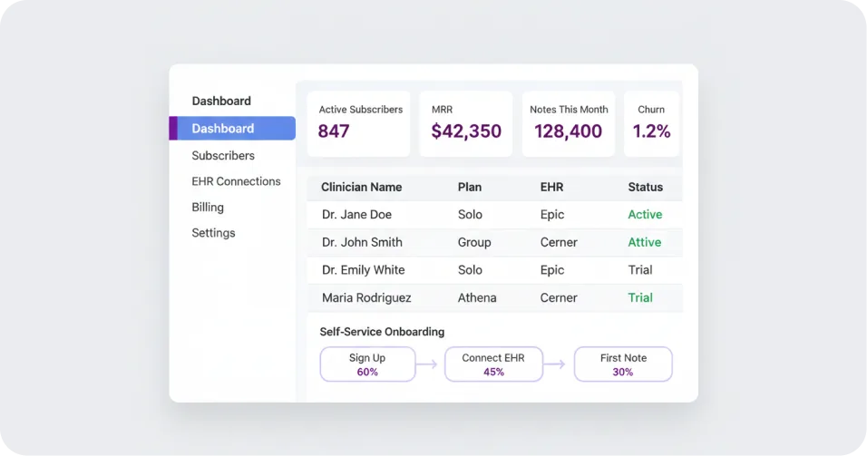Screen dimensions: 867x456
Task: Click the EHR column header
Action: click(551, 188)
